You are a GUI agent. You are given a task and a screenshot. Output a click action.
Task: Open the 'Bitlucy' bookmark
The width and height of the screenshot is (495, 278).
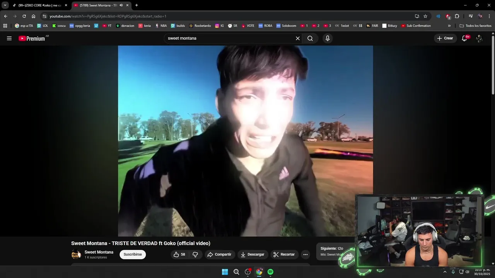coord(390,26)
